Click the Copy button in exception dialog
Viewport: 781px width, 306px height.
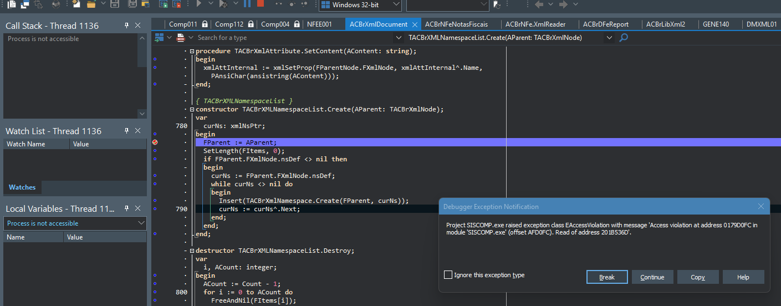pos(698,277)
